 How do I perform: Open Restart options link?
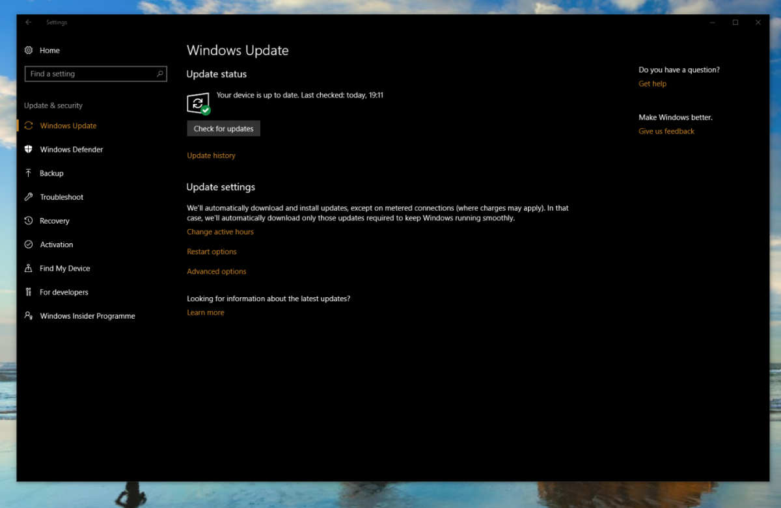212,252
